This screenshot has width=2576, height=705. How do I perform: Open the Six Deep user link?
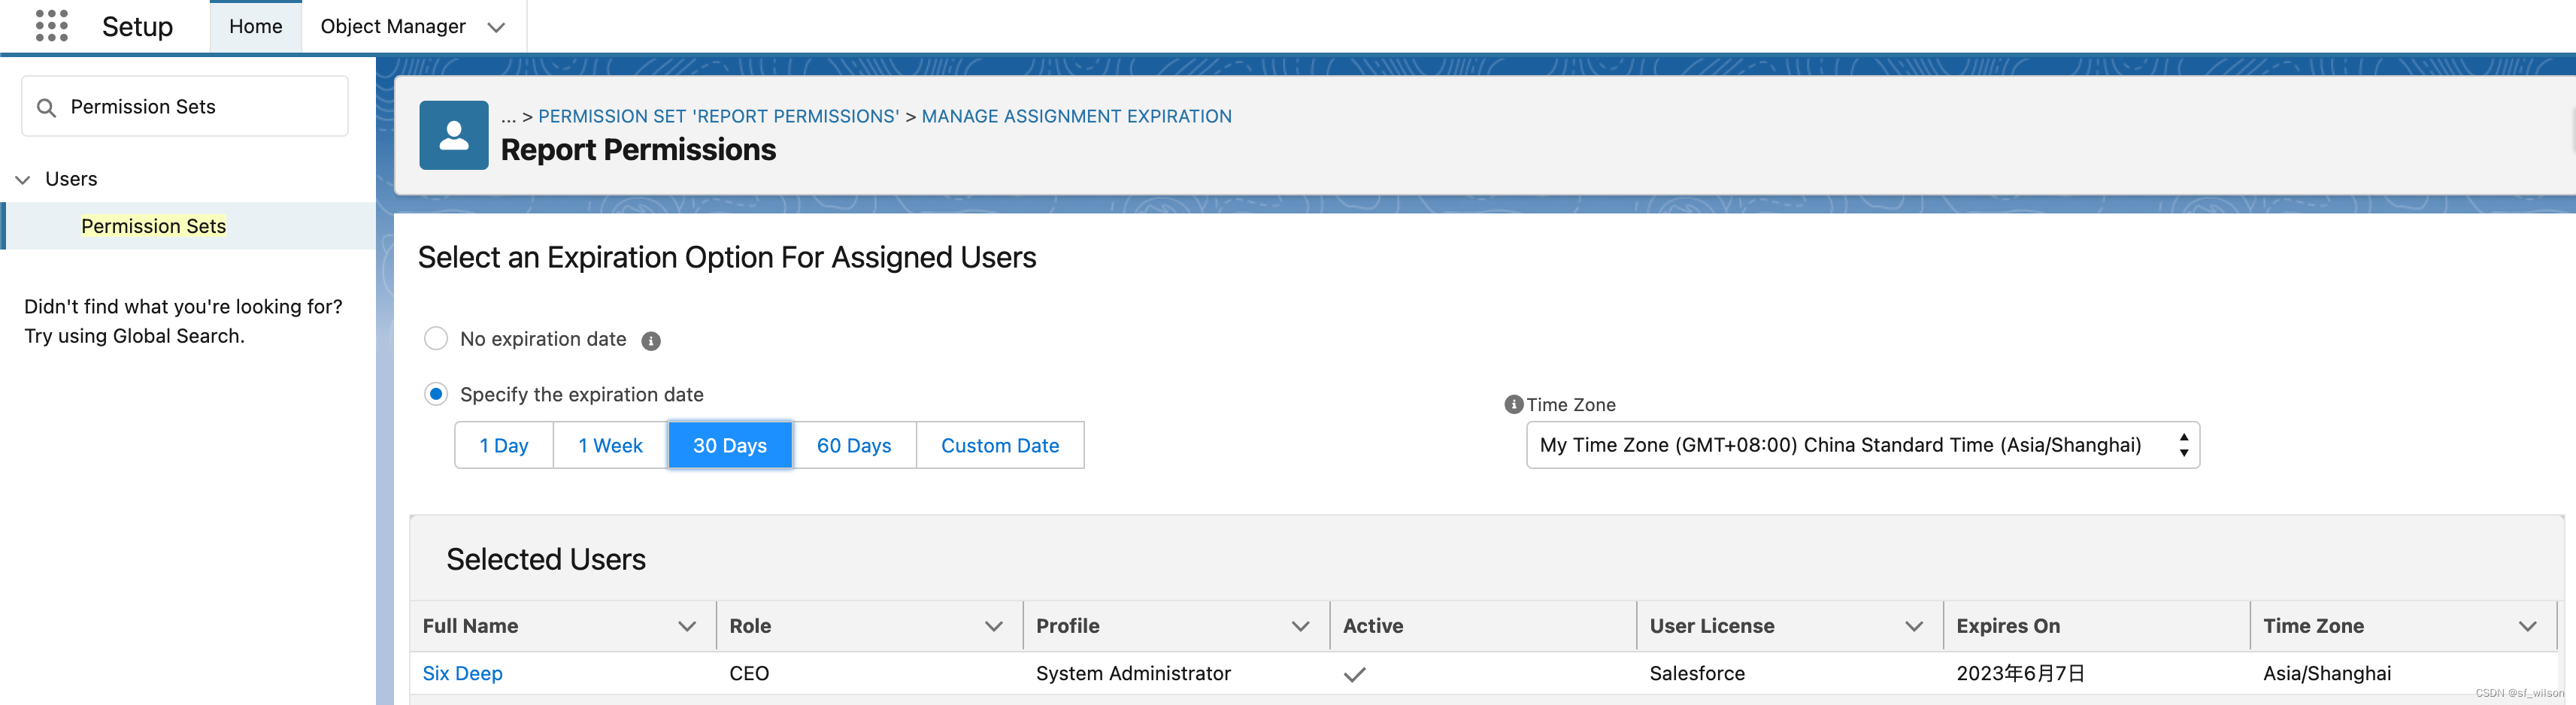[x=462, y=673]
